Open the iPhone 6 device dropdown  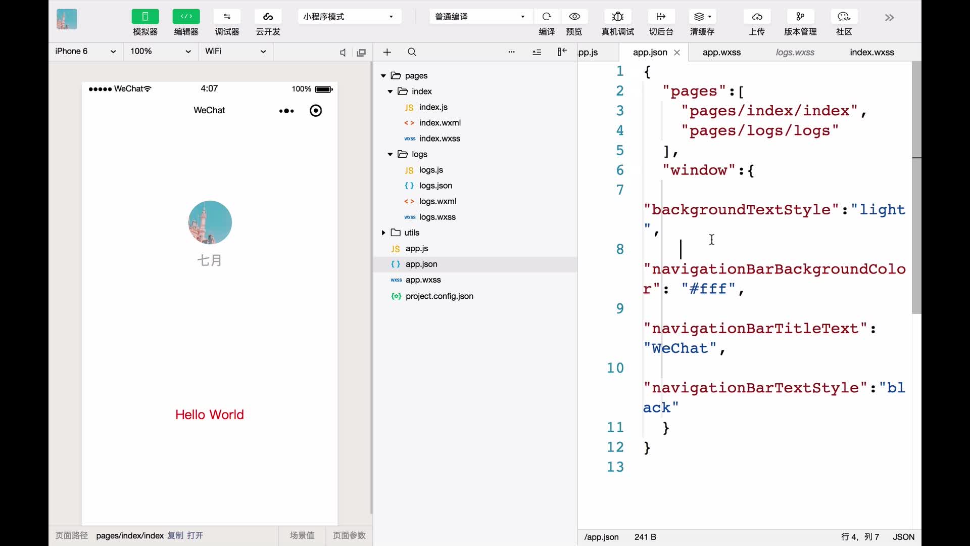point(85,52)
